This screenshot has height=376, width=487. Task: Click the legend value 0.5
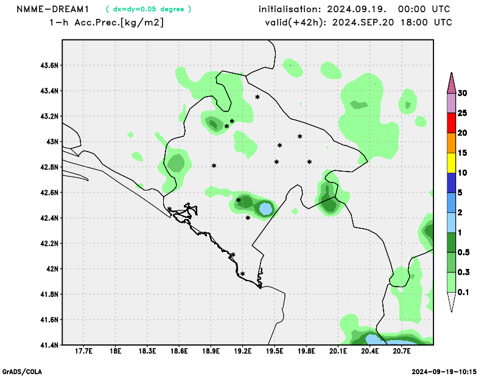pos(464,252)
